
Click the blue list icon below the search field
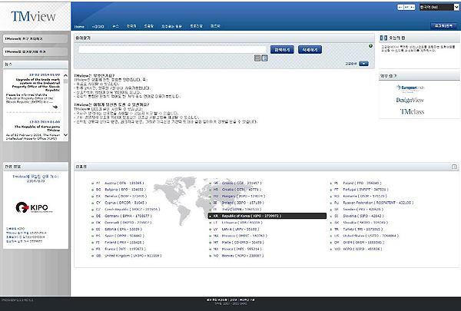[264, 58]
